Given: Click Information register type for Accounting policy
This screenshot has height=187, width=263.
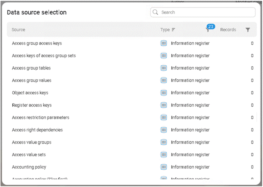Looking at the screenshot, I should [190, 167].
